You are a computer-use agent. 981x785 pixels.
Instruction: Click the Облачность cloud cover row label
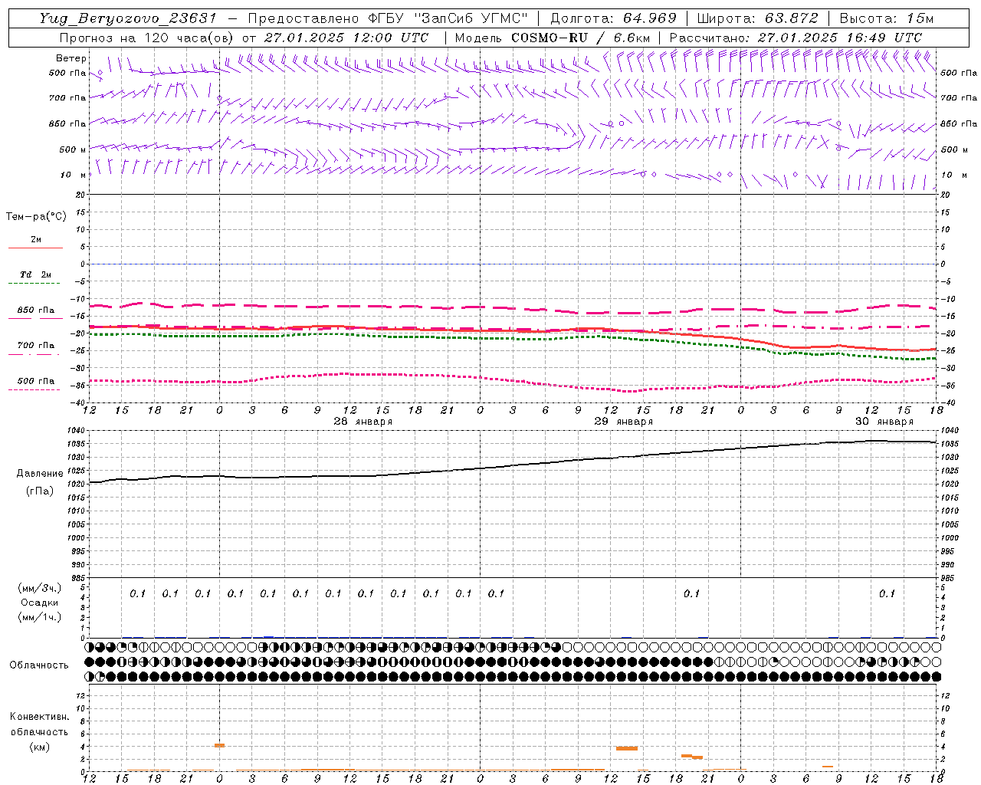click(x=39, y=665)
